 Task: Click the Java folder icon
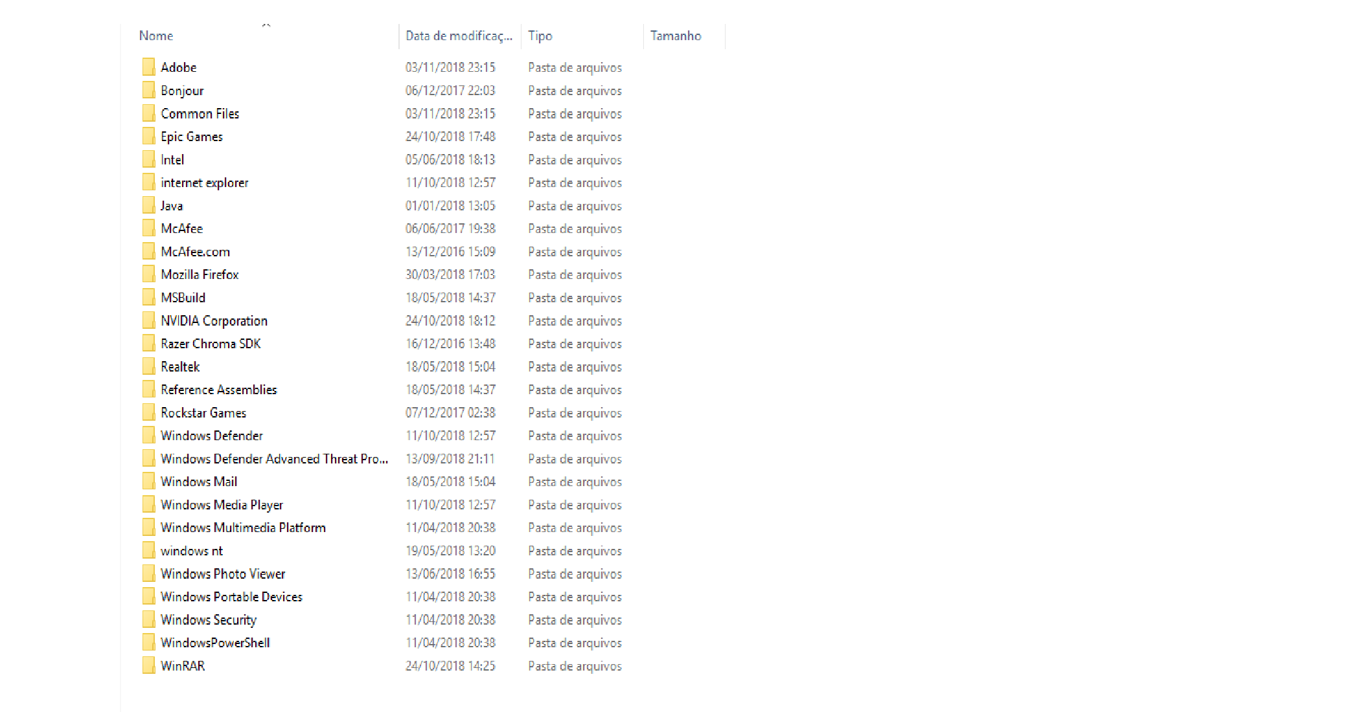click(148, 205)
